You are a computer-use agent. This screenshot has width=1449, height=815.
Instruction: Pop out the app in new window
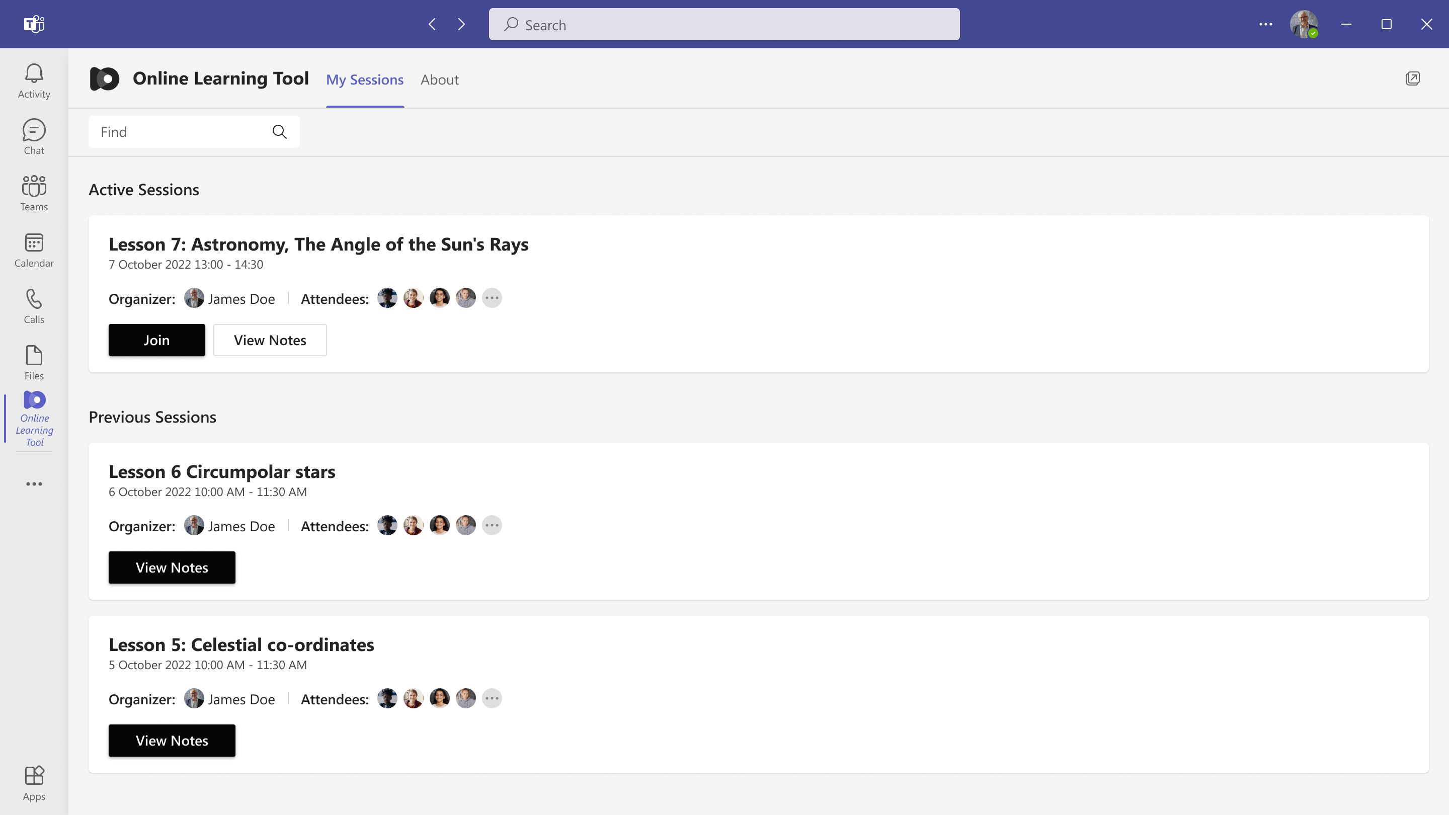(1412, 79)
